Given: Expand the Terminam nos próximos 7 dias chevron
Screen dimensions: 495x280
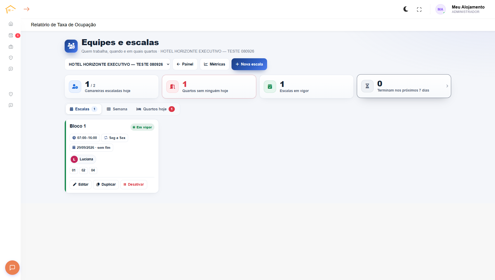Looking at the screenshot, I should pos(447,86).
